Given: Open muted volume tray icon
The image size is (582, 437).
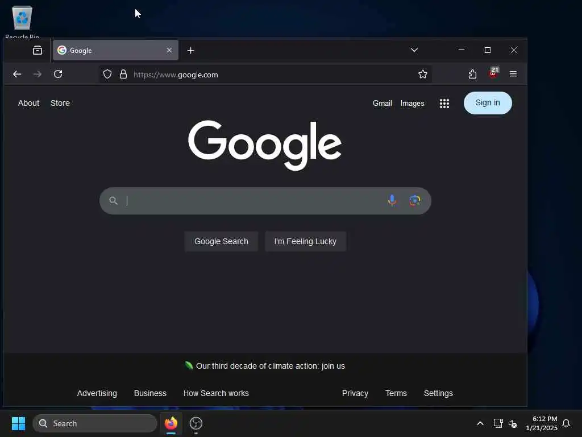Looking at the screenshot, I should 513,423.
